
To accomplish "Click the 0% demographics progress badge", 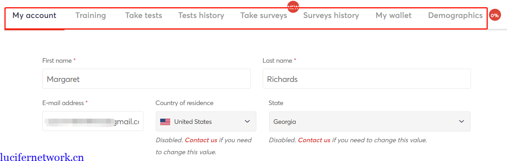I will [x=495, y=16].
